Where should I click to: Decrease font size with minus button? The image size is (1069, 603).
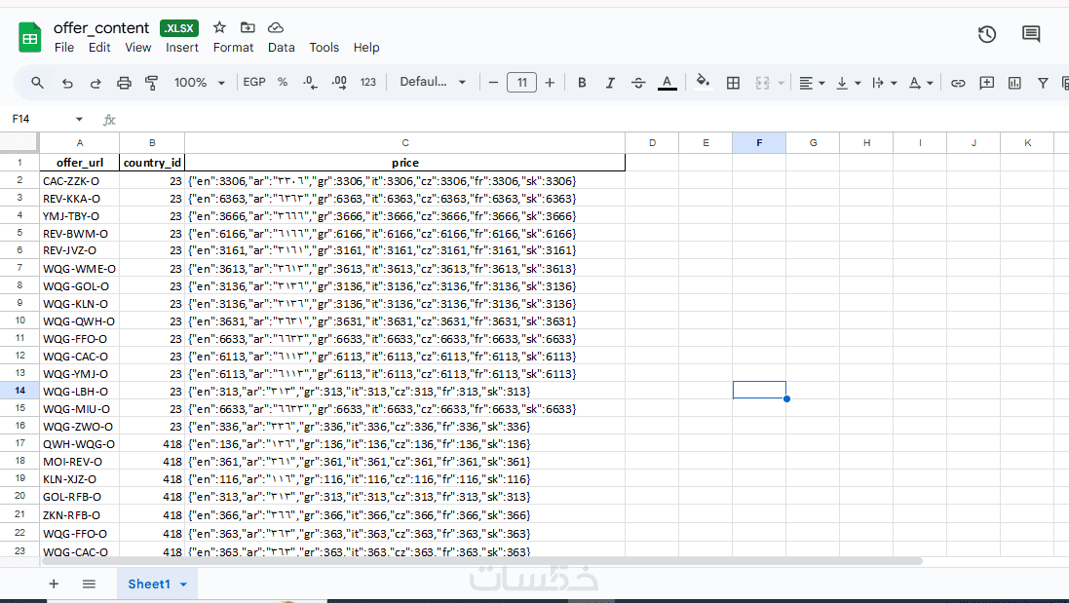pyautogui.click(x=494, y=83)
